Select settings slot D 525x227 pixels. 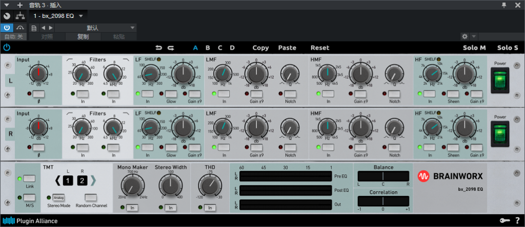232,48
